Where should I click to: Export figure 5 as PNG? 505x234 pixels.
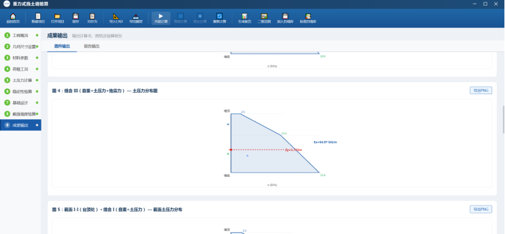click(x=481, y=209)
